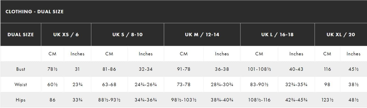
Task: Select the UK XS / 6 column header
Action: tap(66, 35)
